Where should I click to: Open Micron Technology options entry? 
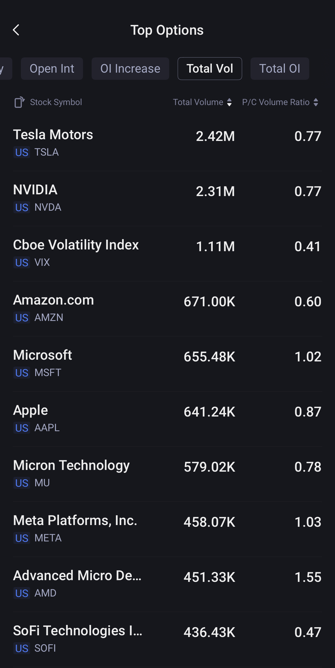pyautogui.click(x=167, y=474)
